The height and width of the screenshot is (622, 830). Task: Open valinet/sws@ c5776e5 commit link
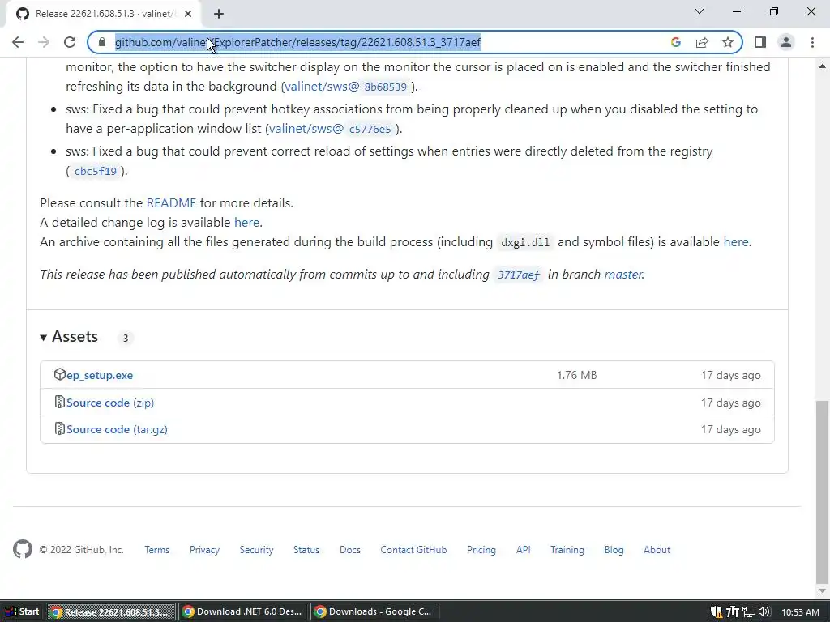click(x=332, y=129)
